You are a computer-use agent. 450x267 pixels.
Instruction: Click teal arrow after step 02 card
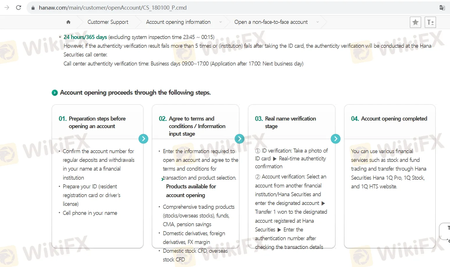(239, 139)
